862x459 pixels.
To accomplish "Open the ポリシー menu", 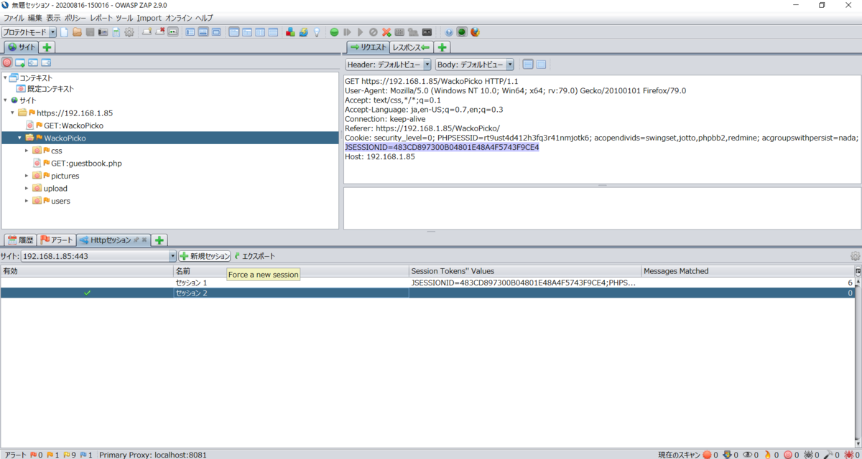I will [75, 18].
